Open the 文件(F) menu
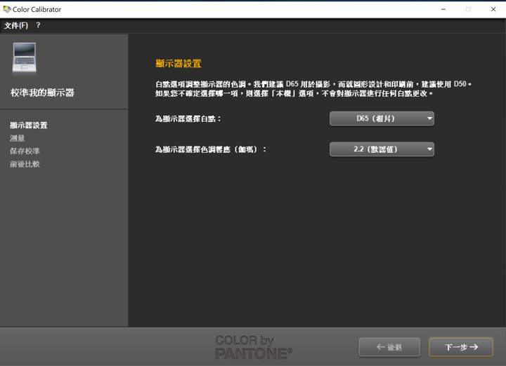 point(15,25)
